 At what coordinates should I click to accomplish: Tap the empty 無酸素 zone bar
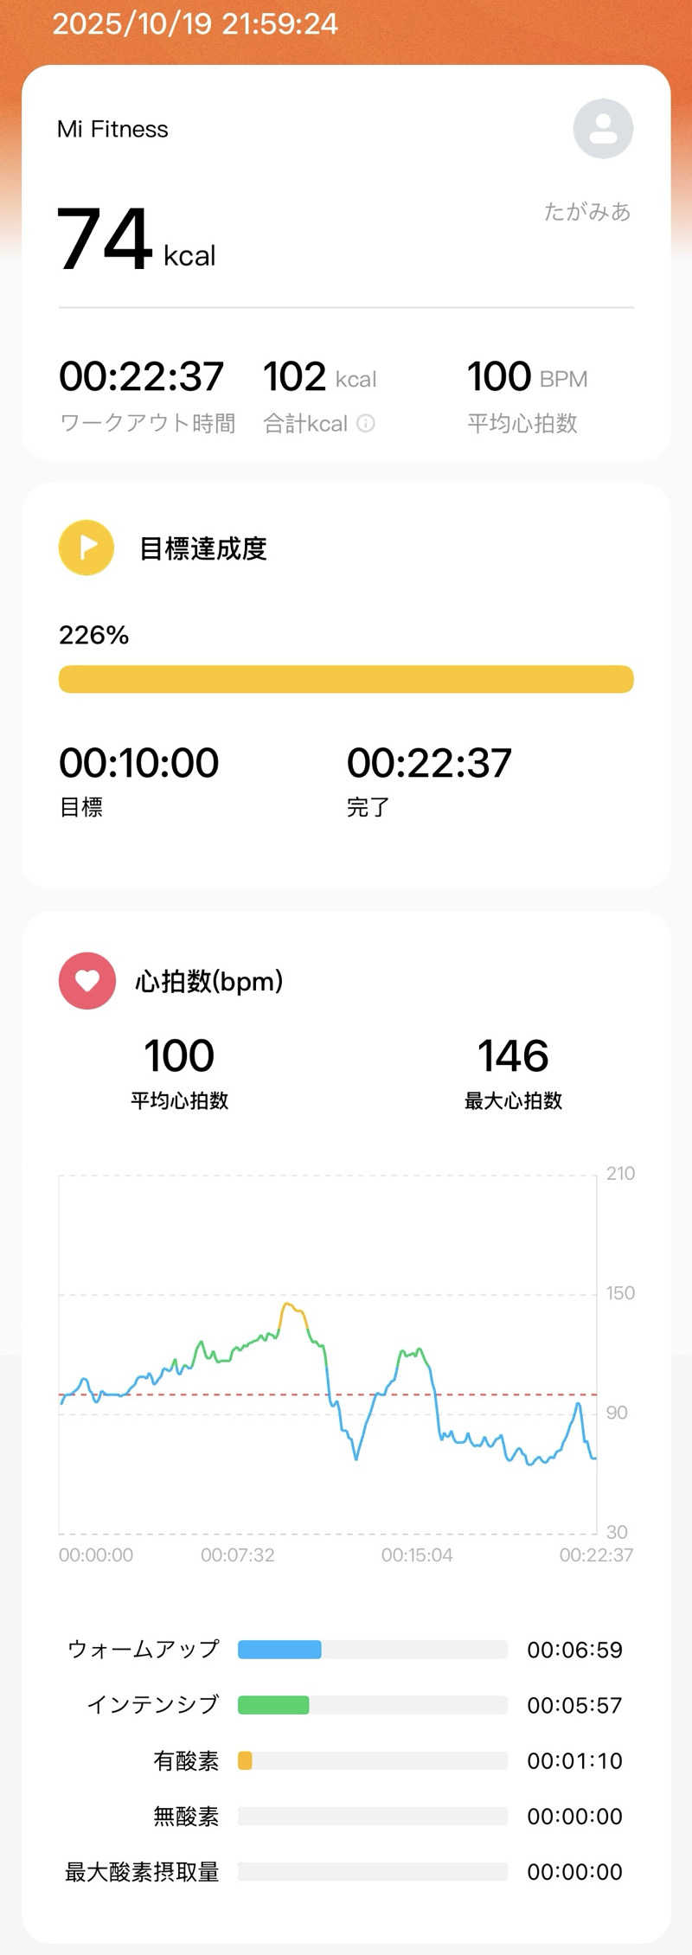tap(372, 1816)
